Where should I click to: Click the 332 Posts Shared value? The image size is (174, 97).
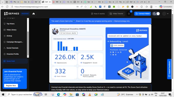click(60, 71)
